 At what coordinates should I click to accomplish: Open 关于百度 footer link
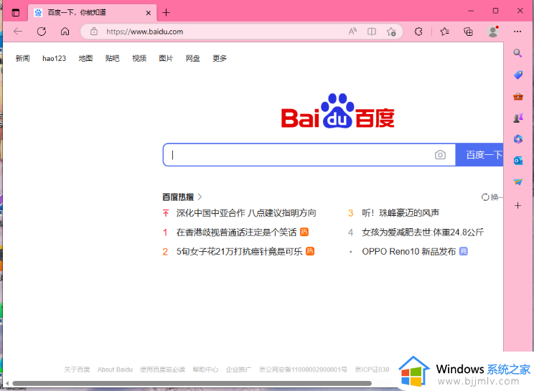click(77, 369)
